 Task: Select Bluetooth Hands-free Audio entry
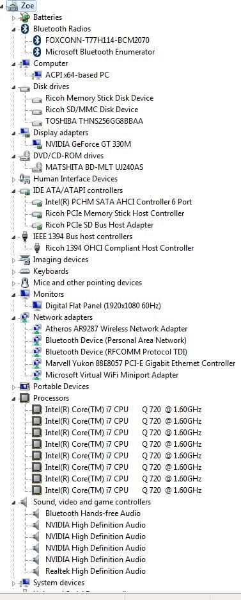(93, 513)
